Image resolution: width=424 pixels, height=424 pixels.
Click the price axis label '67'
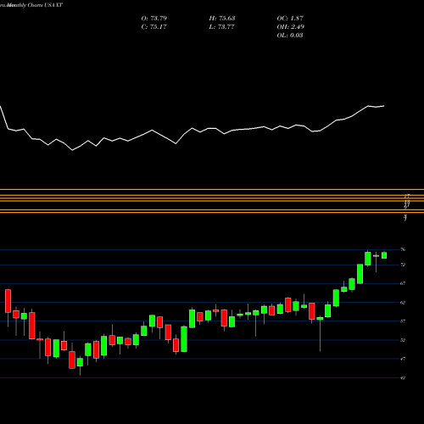click(x=403, y=283)
